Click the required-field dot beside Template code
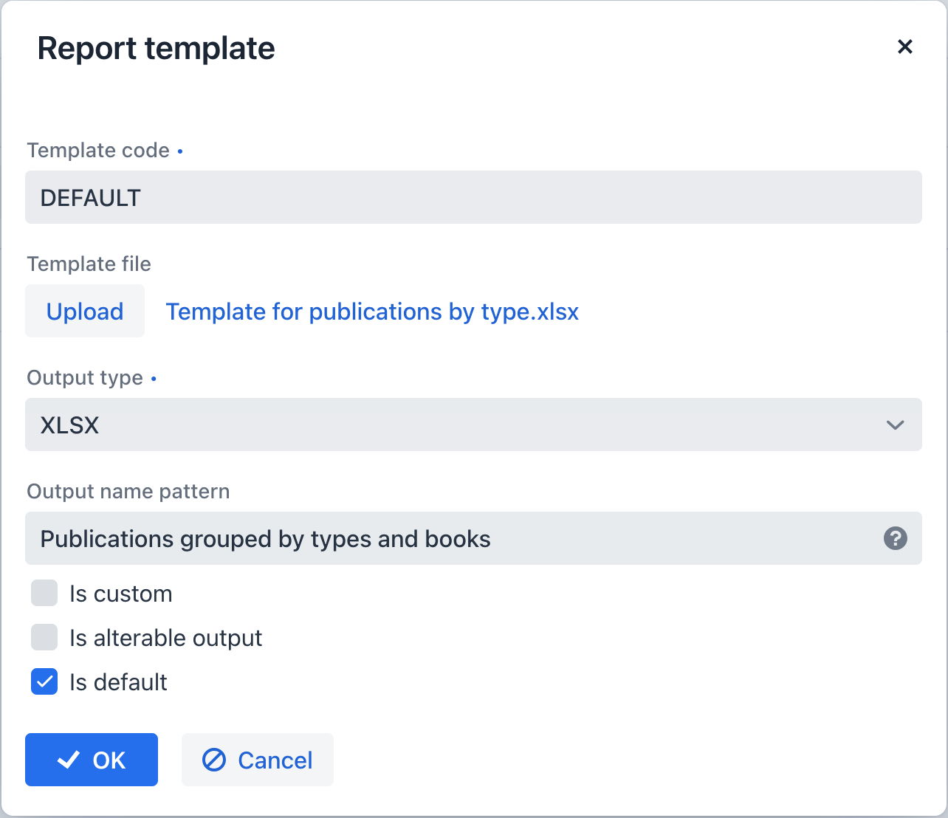This screenshot has width=948, height=818. tap(179, 151)
